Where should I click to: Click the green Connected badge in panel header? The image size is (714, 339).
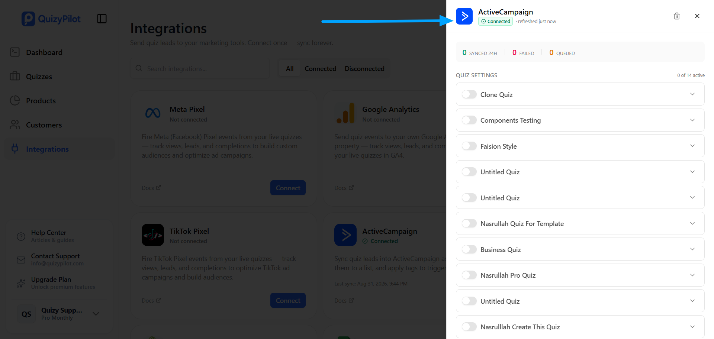coord(496,22)
